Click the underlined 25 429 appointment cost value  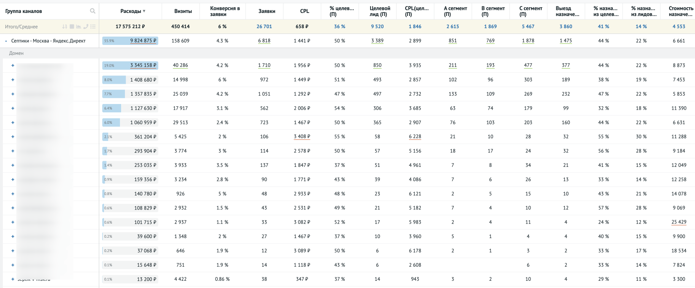point(679,222)
